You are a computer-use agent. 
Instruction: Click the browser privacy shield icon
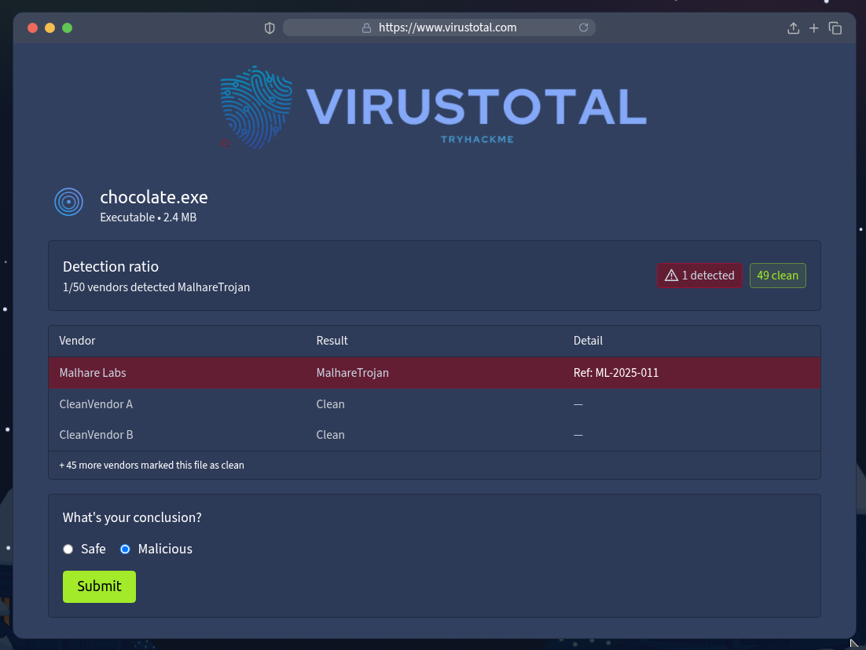click(270, 28)
